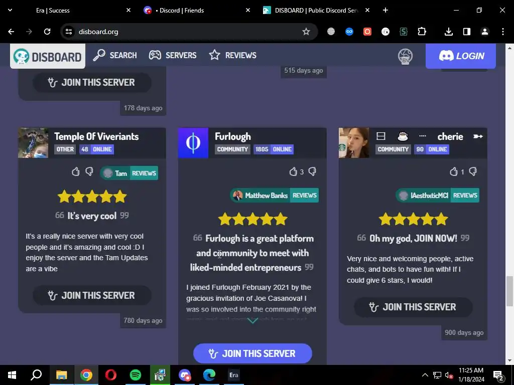Open File Explorer from taskbar
This screenshot has width=514, height=385.
click(61, 375)
